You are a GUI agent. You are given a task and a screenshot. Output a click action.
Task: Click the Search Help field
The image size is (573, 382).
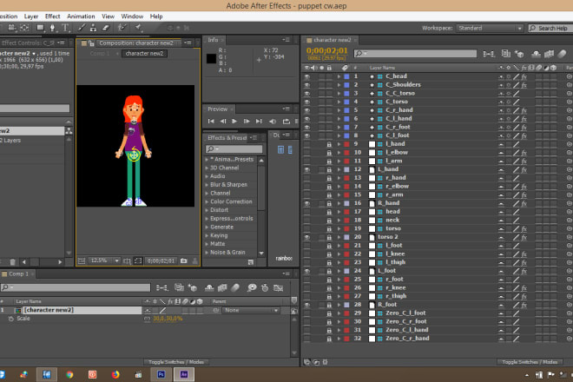click(550, 28)
